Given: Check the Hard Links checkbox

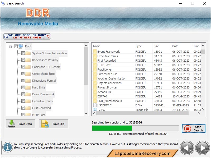Looking at the screenshot, I should (23, 88).
